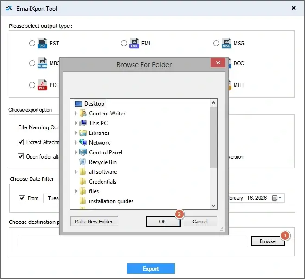
Task: Click the Libraries folder icon
Action: (x=83, y=133)
